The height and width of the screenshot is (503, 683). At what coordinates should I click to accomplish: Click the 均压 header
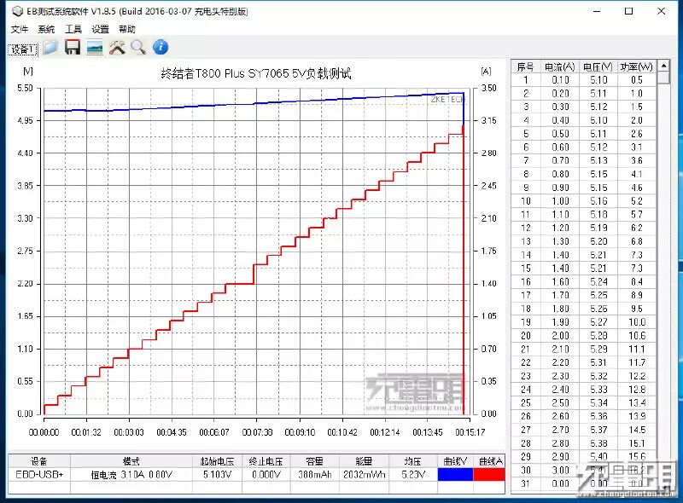coord(413,461)
